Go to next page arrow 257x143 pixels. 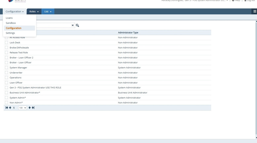point(30,108)
